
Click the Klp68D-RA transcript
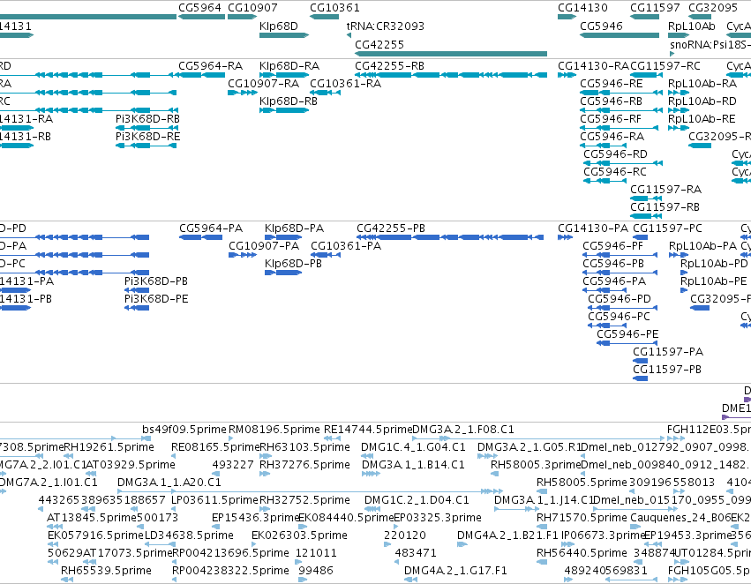(284, 75)
